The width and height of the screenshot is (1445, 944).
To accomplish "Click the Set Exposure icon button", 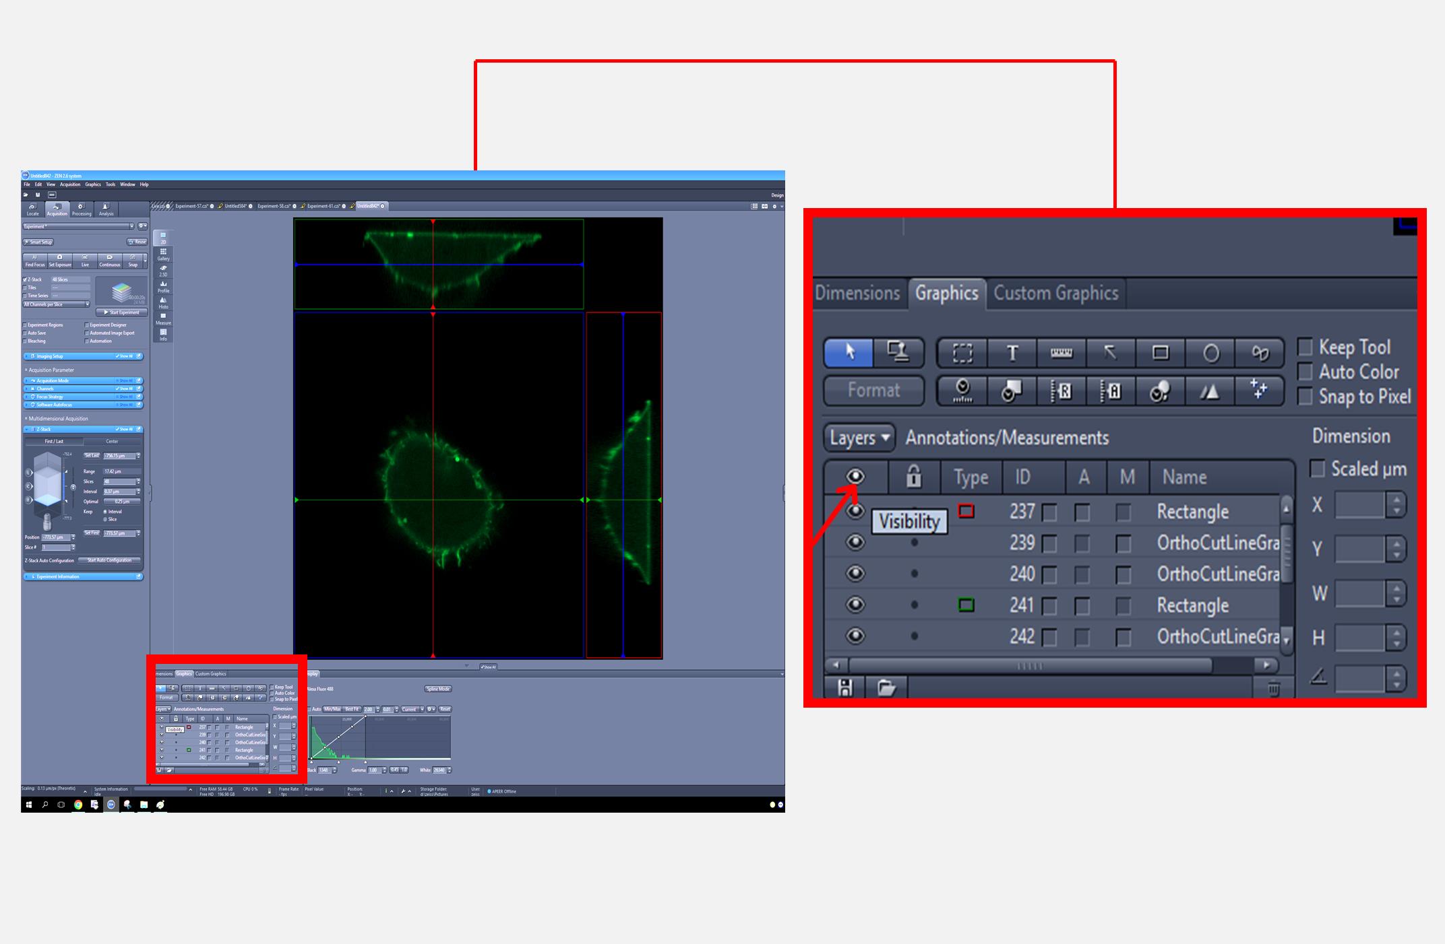I will point(59,261).
